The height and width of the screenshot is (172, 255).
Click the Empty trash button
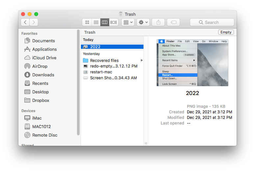226,32
